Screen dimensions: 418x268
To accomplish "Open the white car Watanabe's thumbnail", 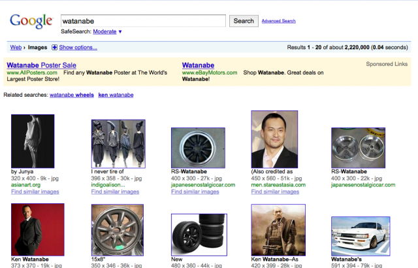I will 360,235.
